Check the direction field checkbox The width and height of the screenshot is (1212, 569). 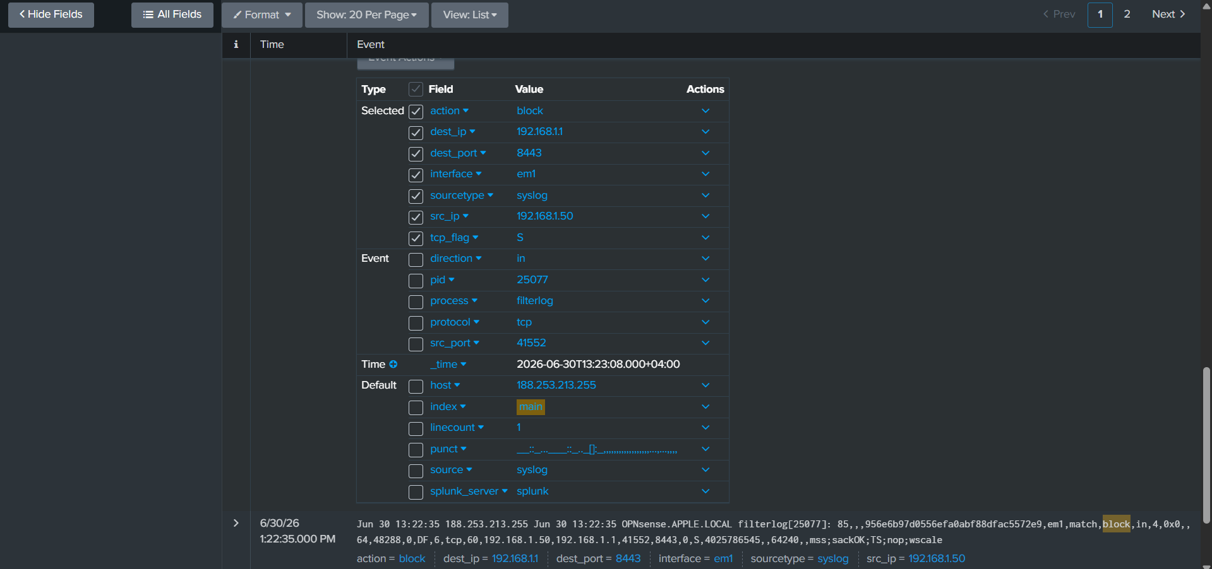coord(416,259)
